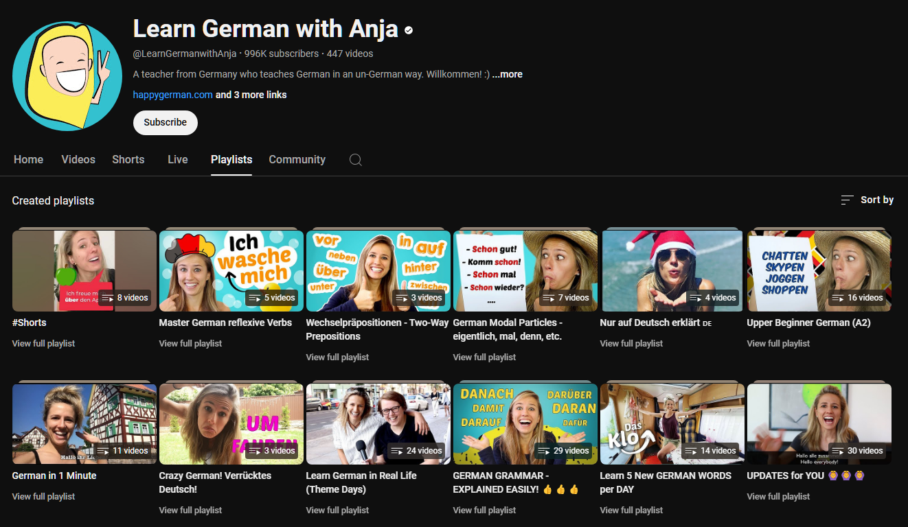Image resolution: width=908 pixels, height=527 pixels.
Task: Click Upper Beginner German (A2) title
Action: [809, 323]
